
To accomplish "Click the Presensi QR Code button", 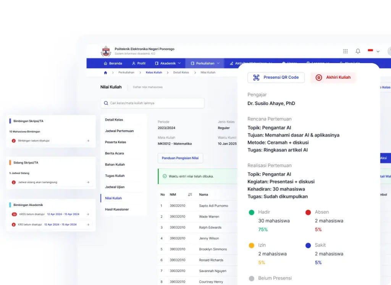I will pyautogui.click(x=276, y=78).
